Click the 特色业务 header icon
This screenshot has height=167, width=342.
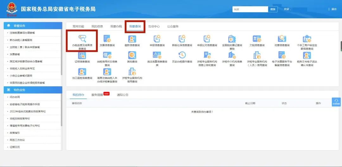(9, 90)
